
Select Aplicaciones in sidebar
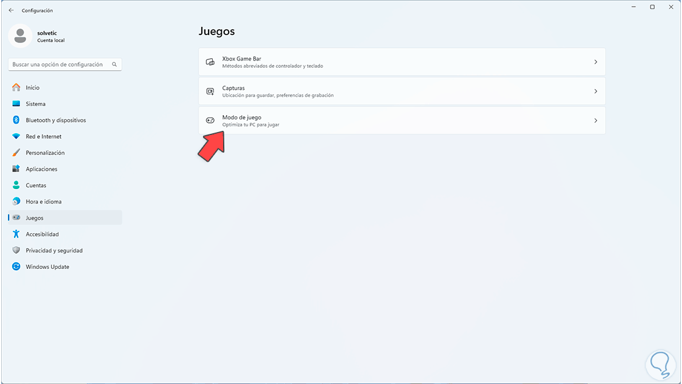coord(65,169)
